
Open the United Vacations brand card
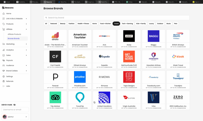[104, 100]
